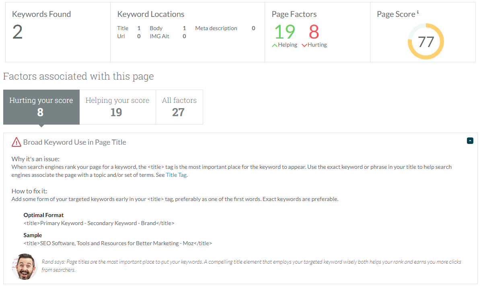
Task: Click the red Hurting down-arrow icon
Action: tap(304, 45)
